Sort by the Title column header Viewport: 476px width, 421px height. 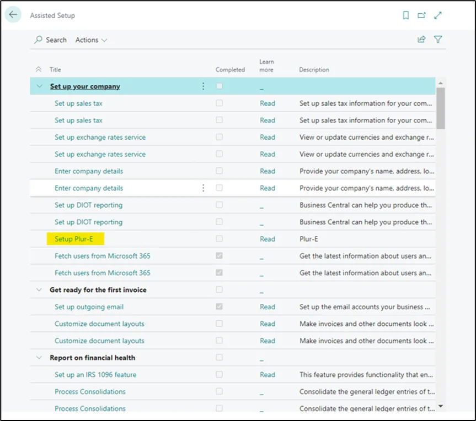pos(55,70)
